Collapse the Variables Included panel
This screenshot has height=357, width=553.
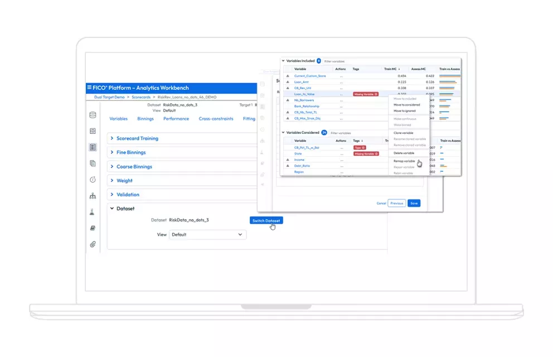(283, 61)
